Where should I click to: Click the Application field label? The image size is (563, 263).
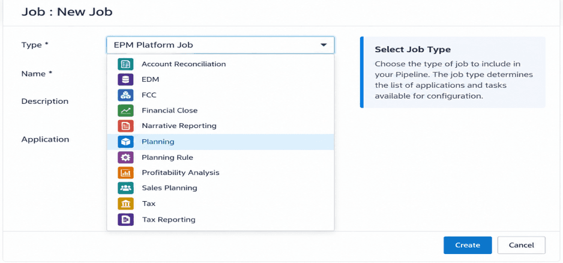[x=45, y=139]
